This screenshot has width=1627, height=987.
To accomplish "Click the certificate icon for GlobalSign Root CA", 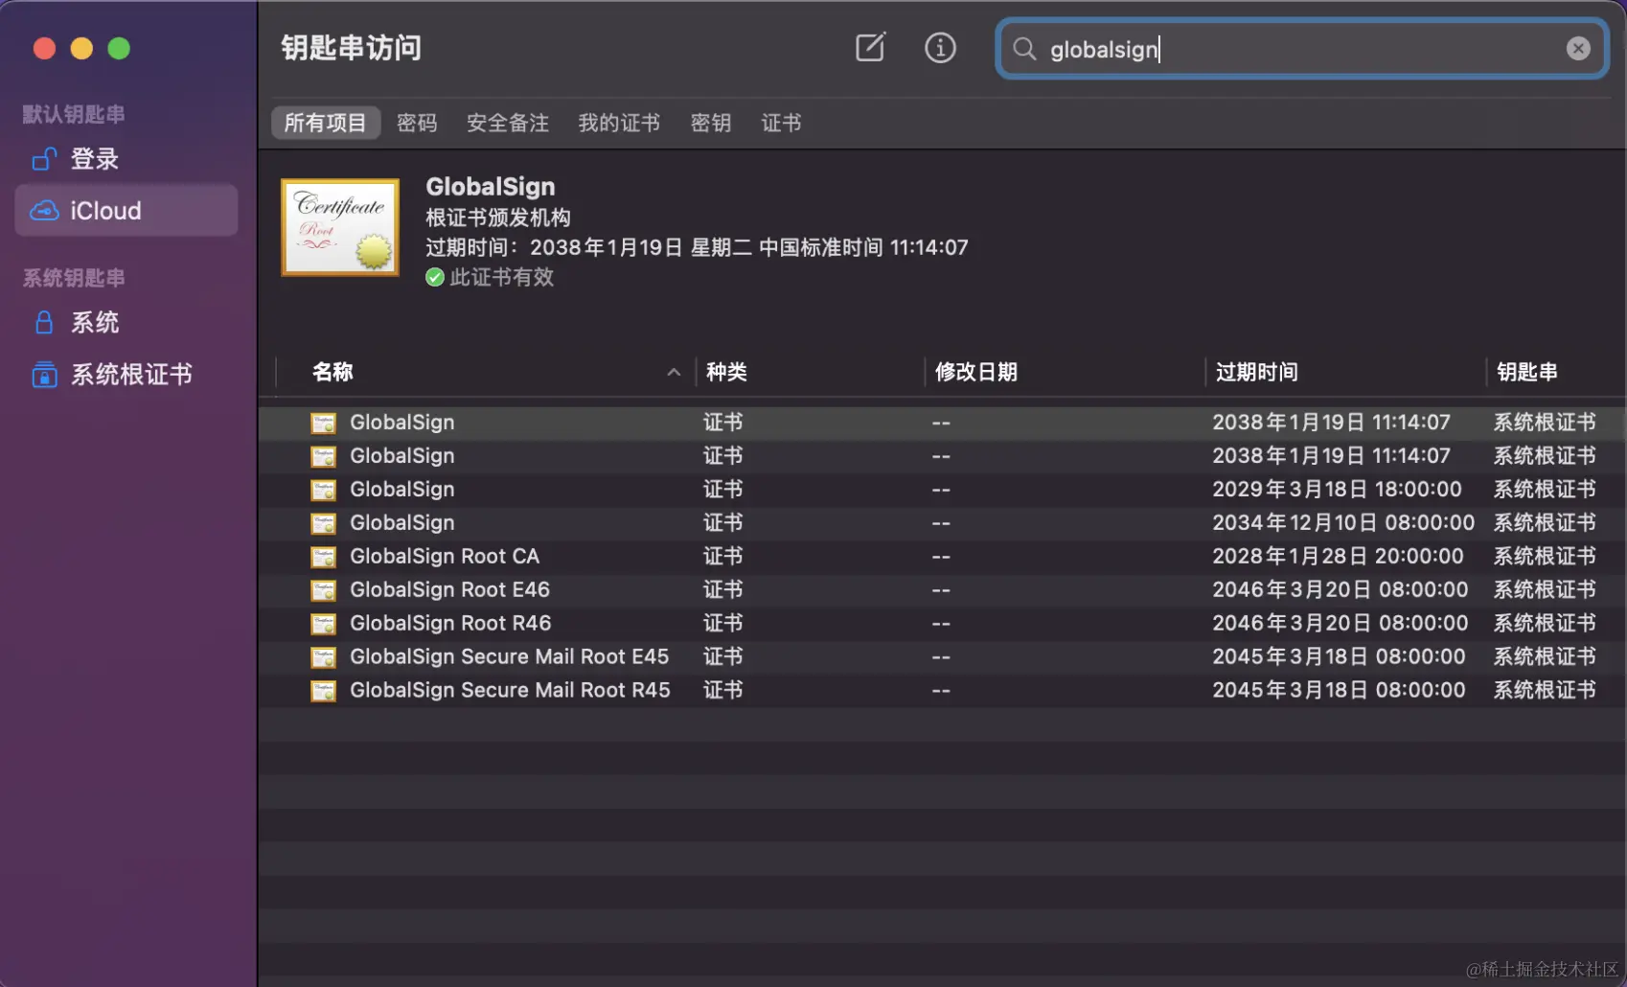I will [x=324, y=557].
